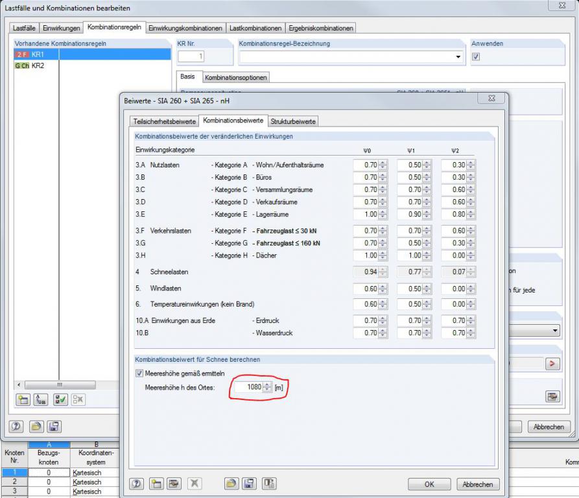Switch to the Kombinationsoptionen tab
The height and width of the screenshot is (498, 579).
pos(235,78)
